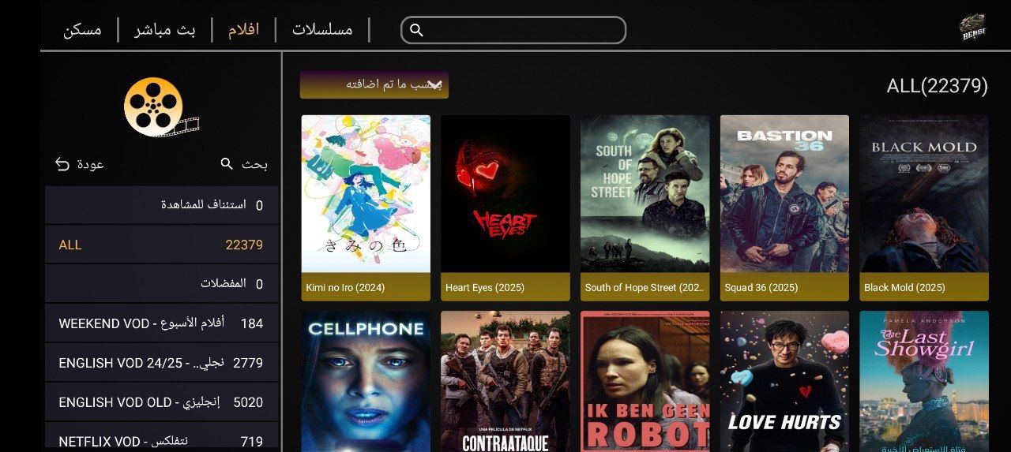The width and height of the screenshot is (1011, 452).
Task: Open the Heart Eyes (2025) poster
Action: 505,207
